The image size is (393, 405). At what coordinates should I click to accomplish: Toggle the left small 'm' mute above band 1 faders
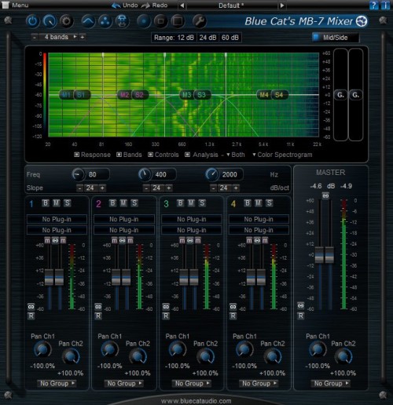click(x=47, y=240)
